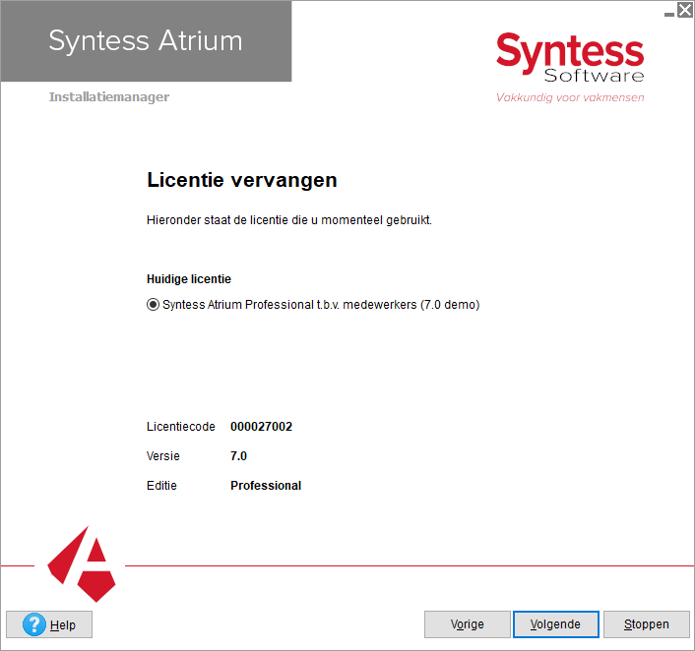Viewport: 695px width, 651px height.
Task: Click license code value 000027002
Action: pos(262,427)
